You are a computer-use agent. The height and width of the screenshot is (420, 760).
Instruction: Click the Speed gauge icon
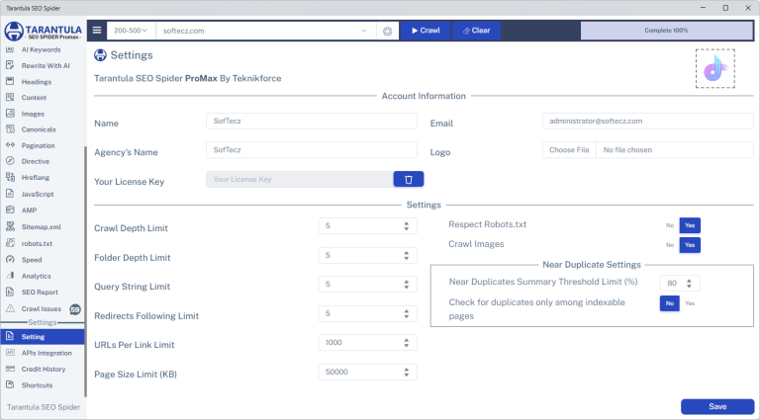click(x=10, y=260)
